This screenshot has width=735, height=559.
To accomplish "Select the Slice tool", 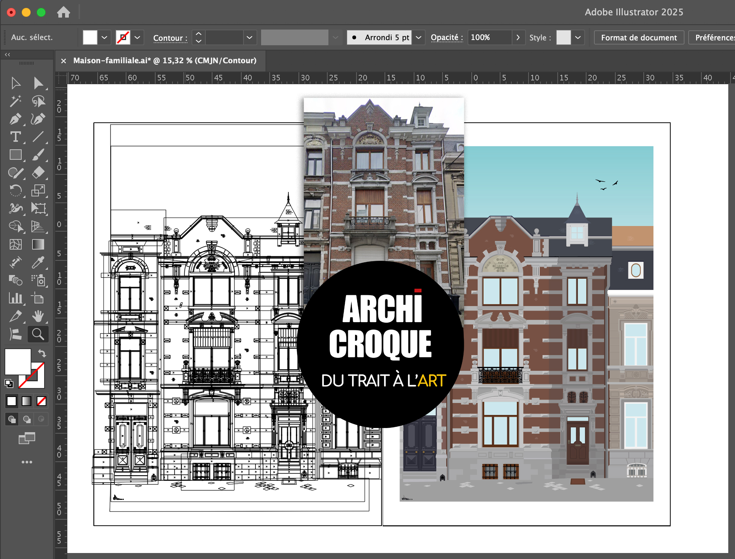I will click(15, 316).
